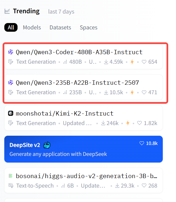
Task: Open Qwen/Qwen3-235B-A22B-Instruct-2507 model link
Action: tap(77, 83)
